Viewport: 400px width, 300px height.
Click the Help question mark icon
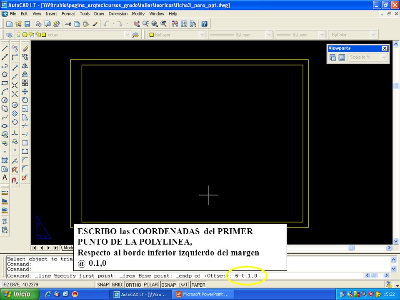pyautogui.click(x=204, y=24)
